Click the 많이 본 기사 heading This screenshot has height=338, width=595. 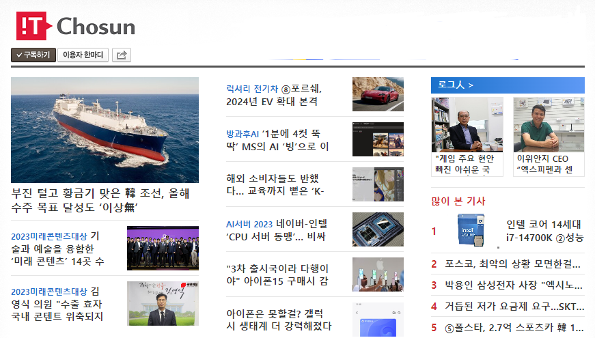(458, 201)
